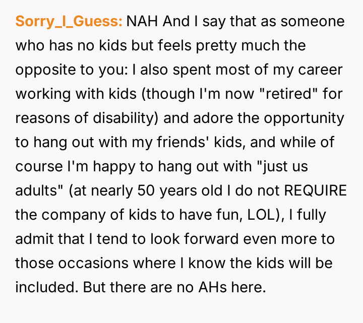
Task: Click the word "opposite" in the comment
Action: click(44, 70)
